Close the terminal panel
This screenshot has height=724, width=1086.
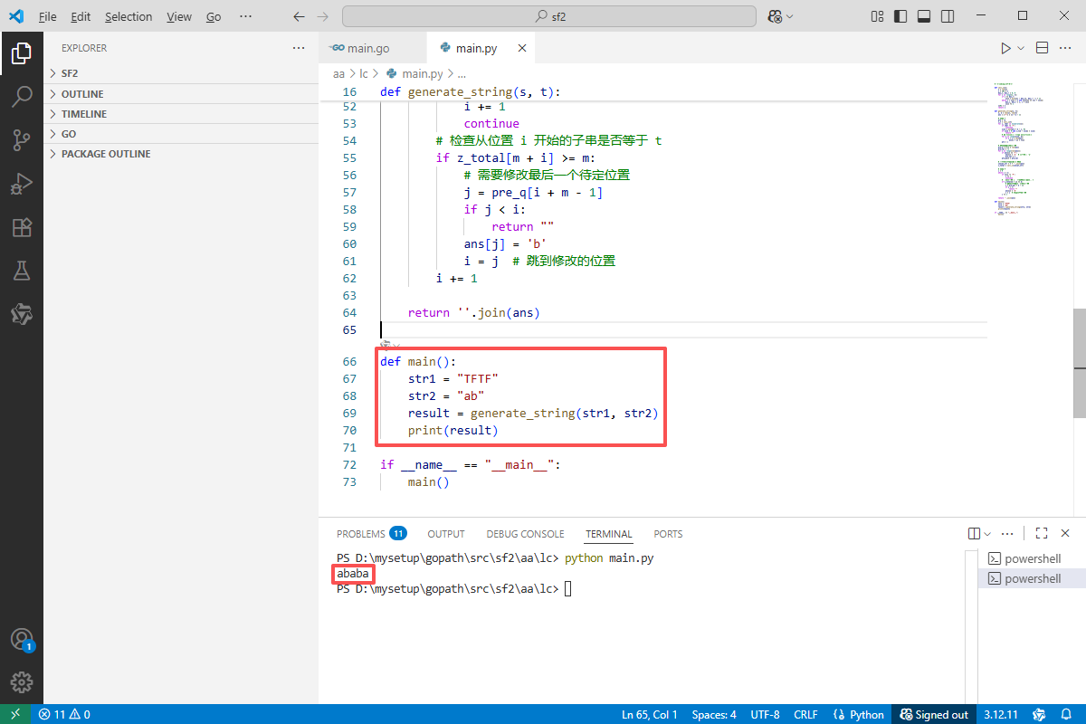1066,534
